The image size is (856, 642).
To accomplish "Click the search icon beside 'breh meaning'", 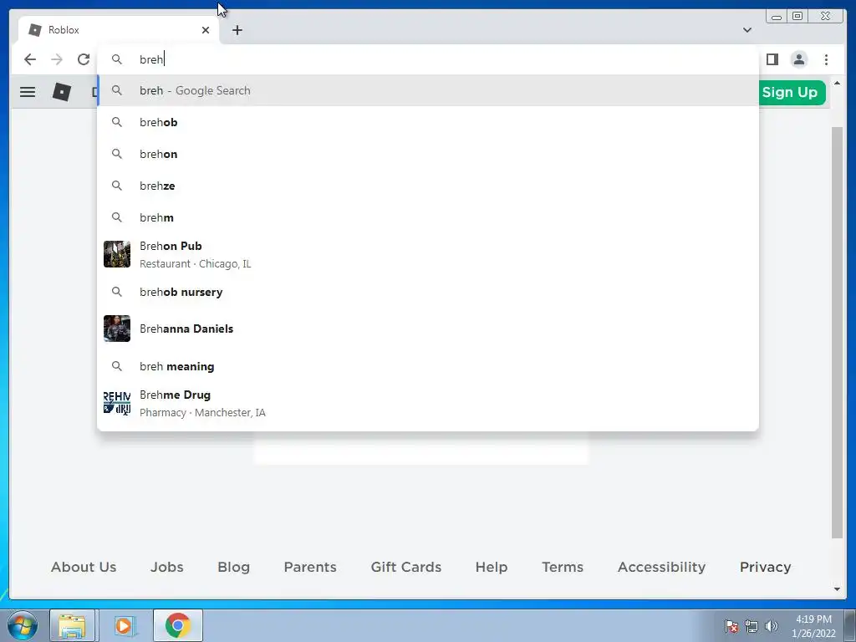I will 117,366.
